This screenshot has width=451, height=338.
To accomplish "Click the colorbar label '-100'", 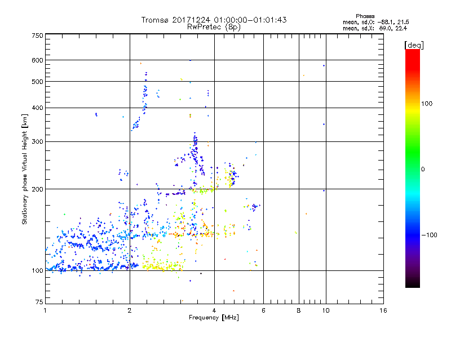I will [430, 235].
